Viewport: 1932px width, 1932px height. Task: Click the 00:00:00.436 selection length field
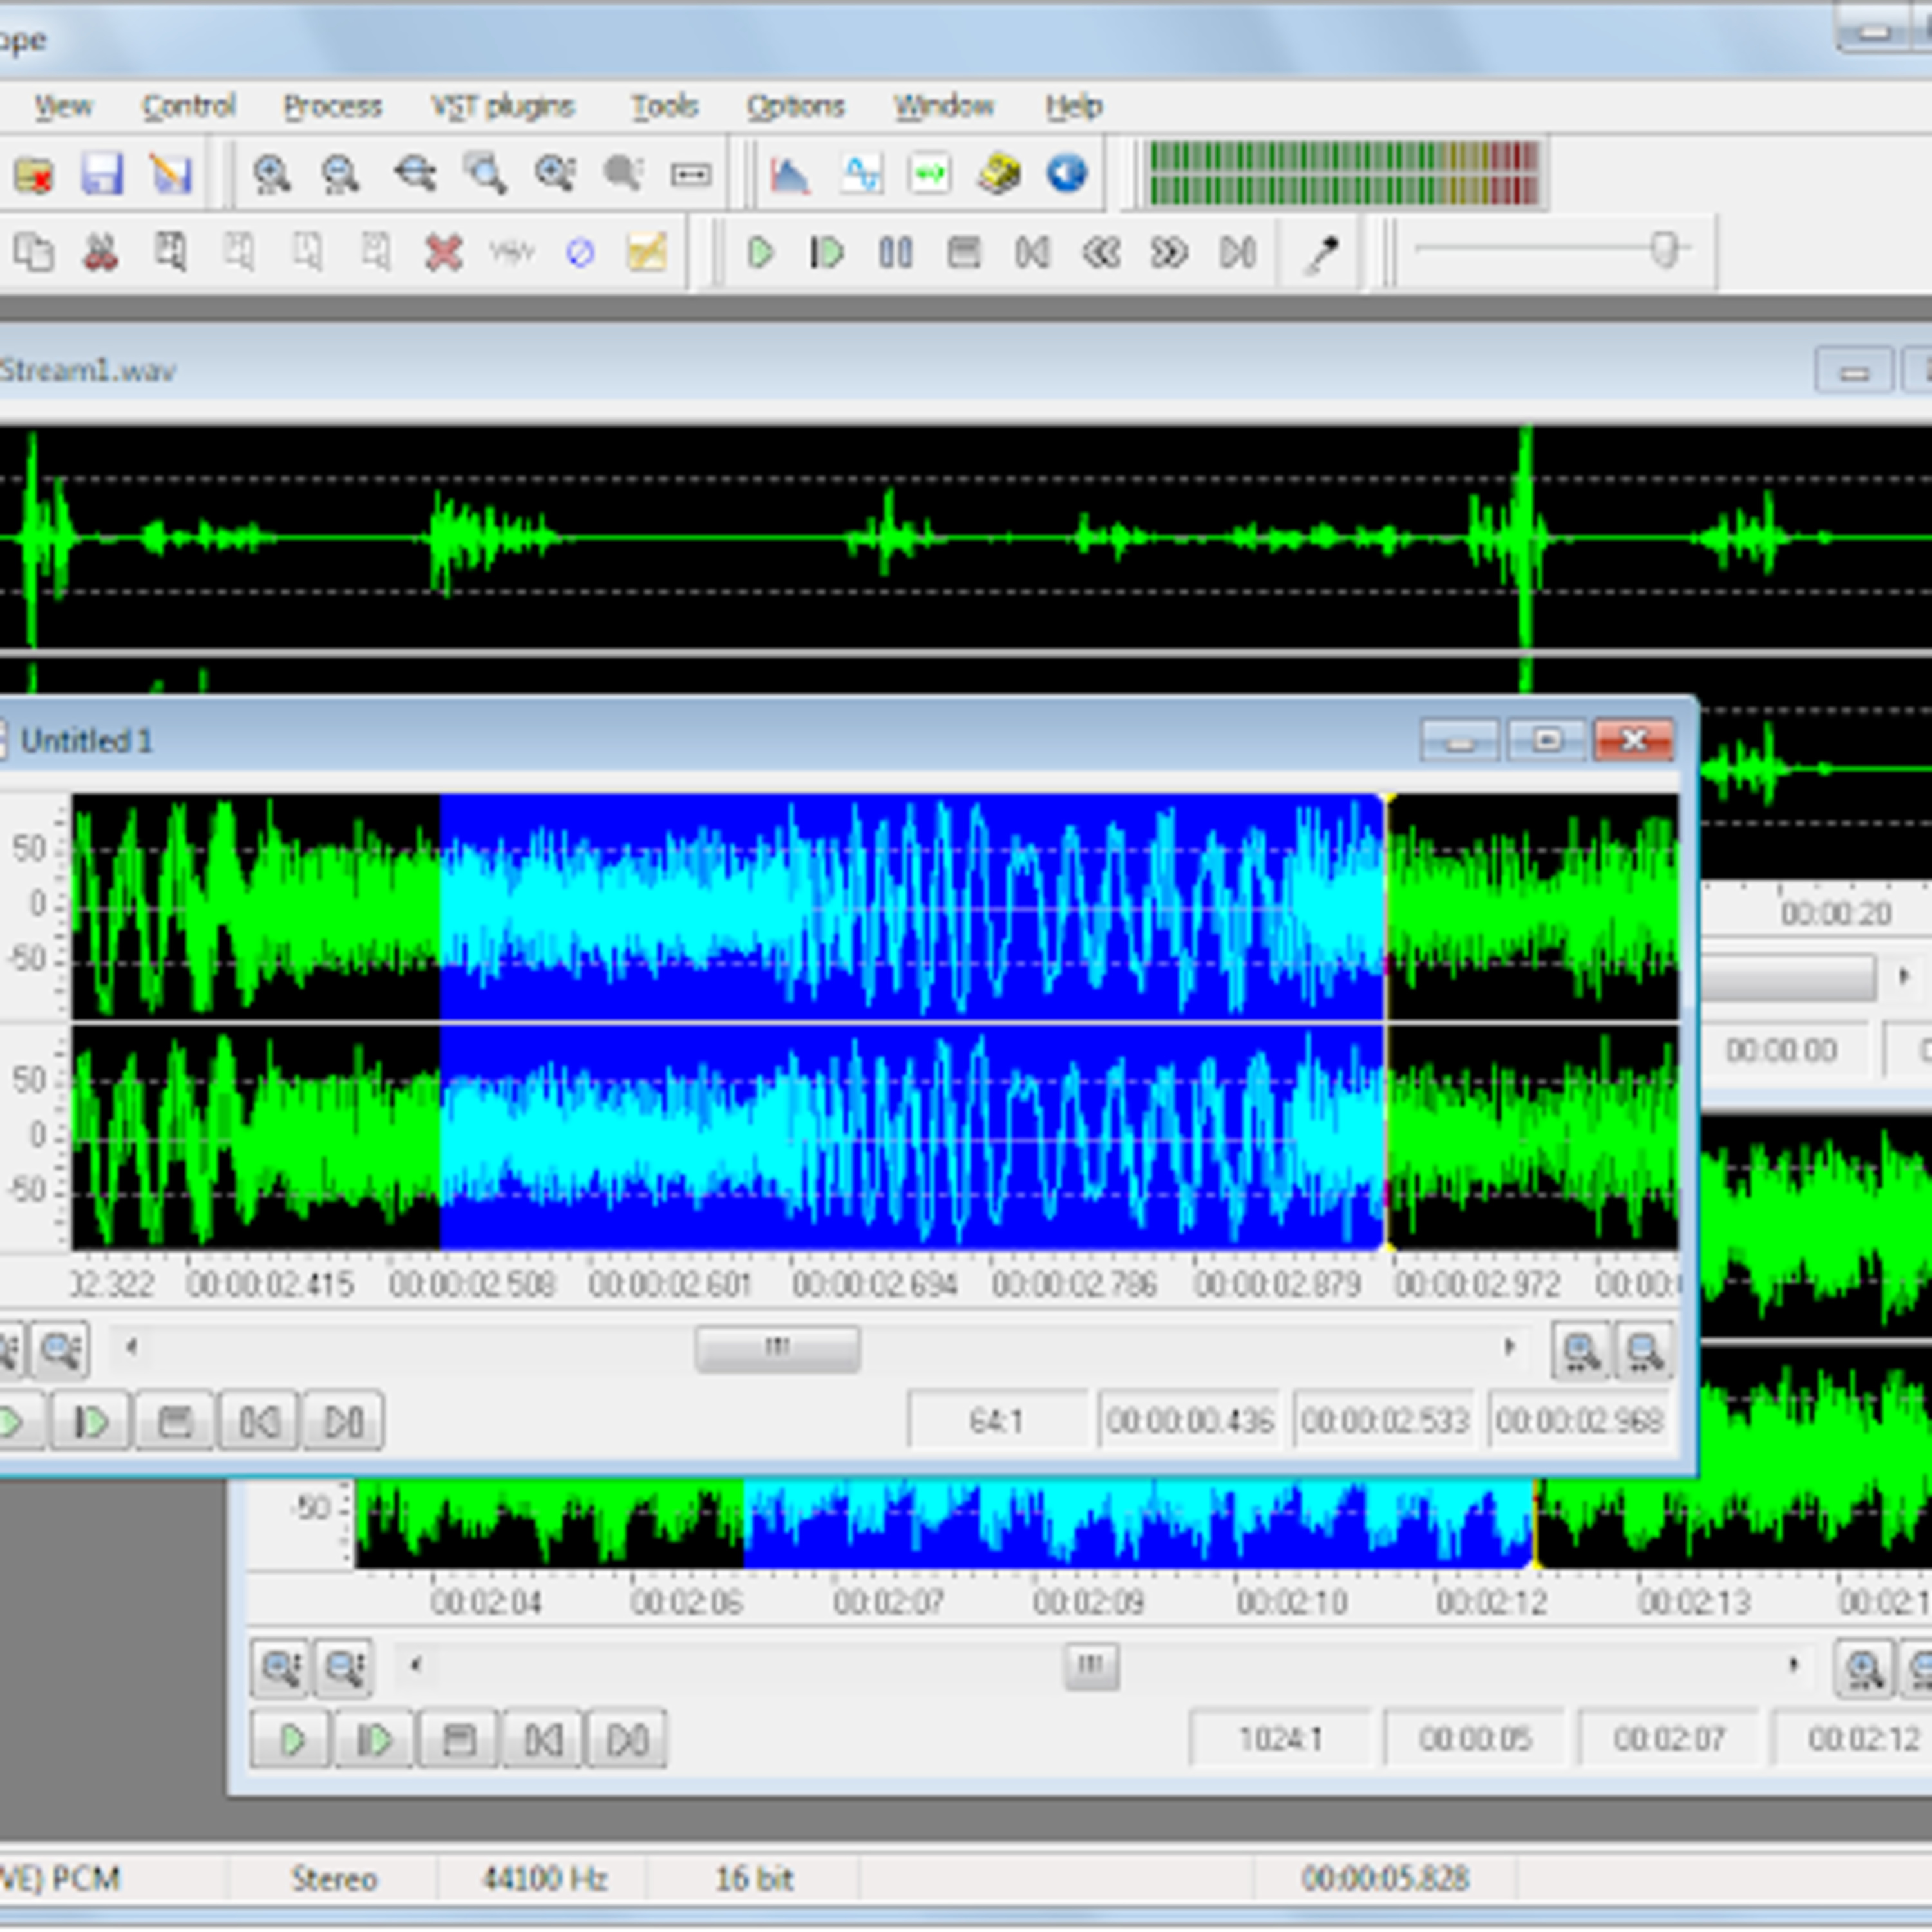coord(1189,1420)
